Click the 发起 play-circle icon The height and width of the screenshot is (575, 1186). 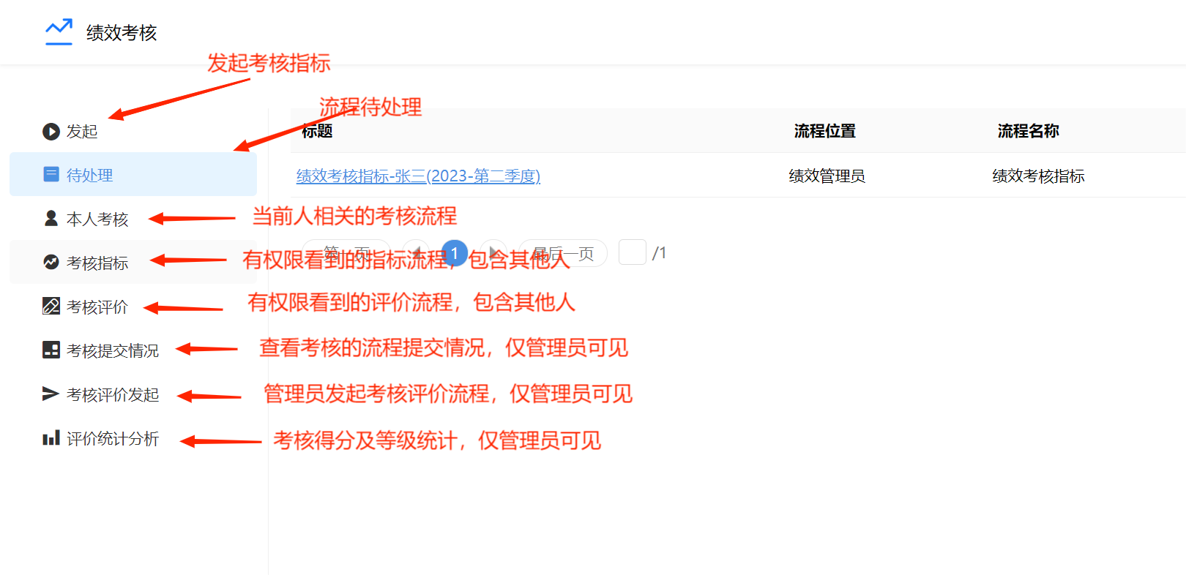(x=51, y=132)
